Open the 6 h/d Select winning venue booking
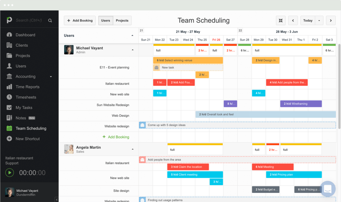 (x=188, y=60)
